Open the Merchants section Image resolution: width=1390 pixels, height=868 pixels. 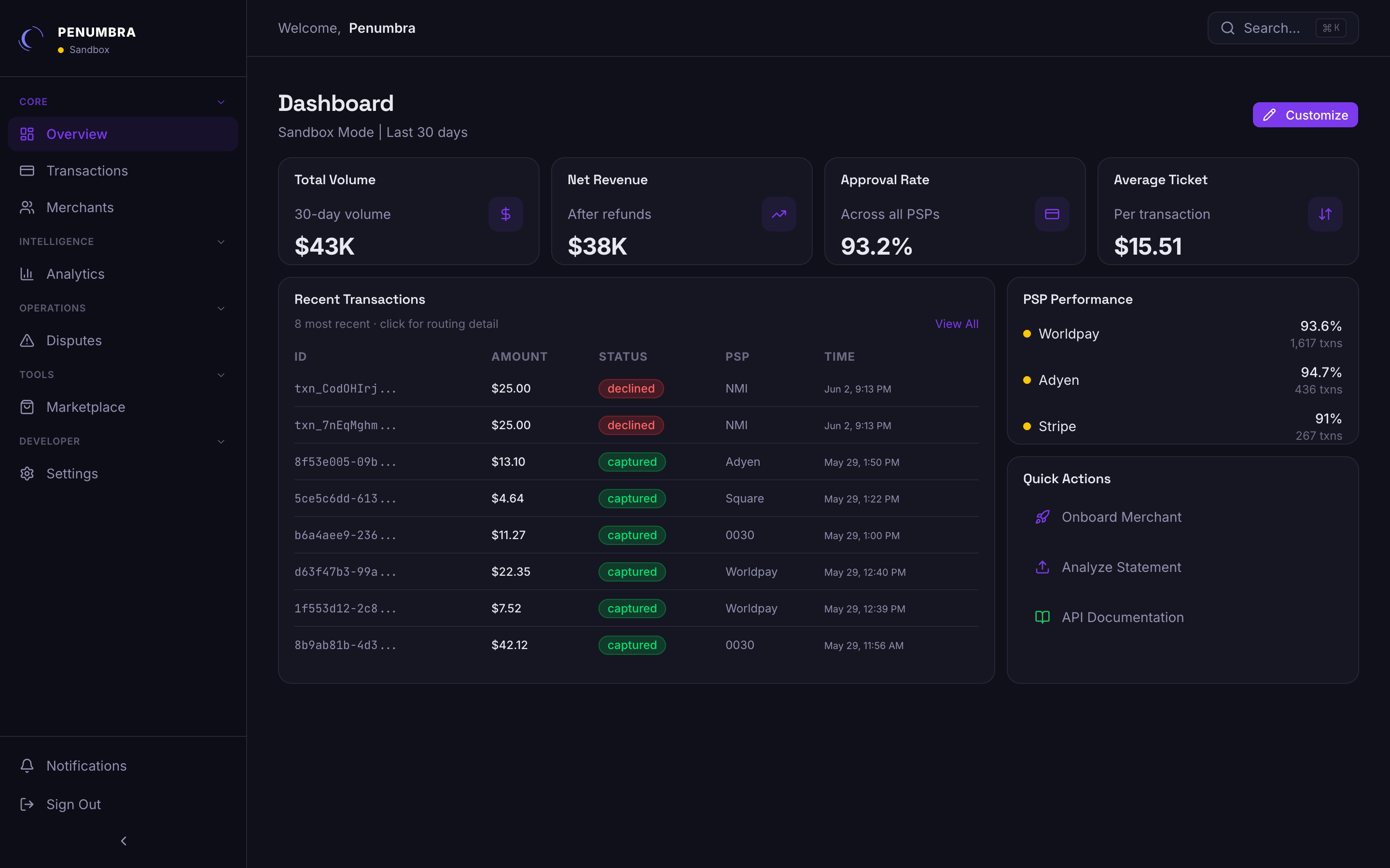point(123,207)
